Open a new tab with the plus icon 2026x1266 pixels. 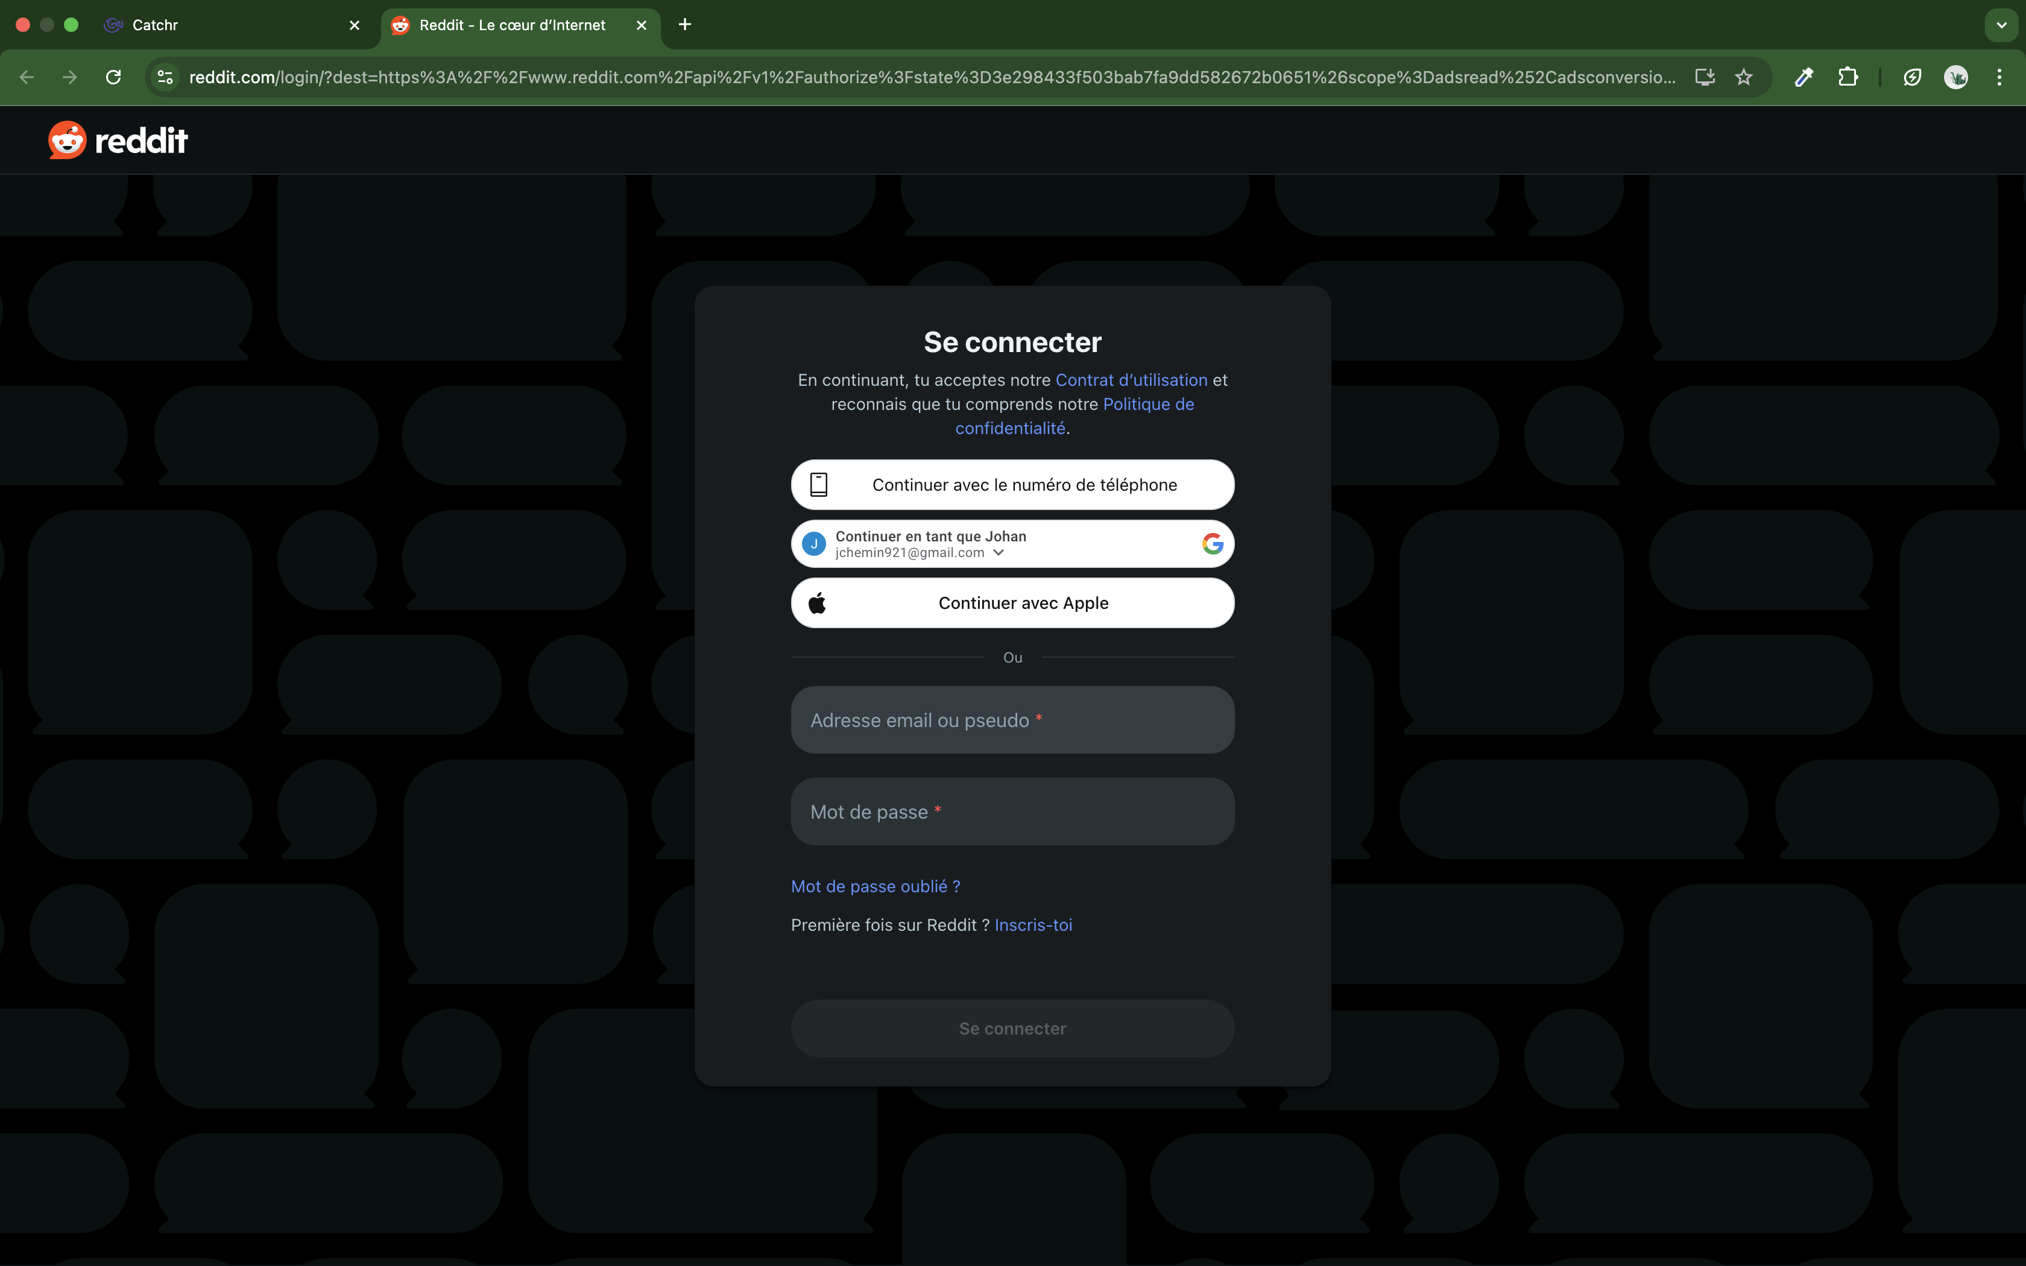coord(685,24)
